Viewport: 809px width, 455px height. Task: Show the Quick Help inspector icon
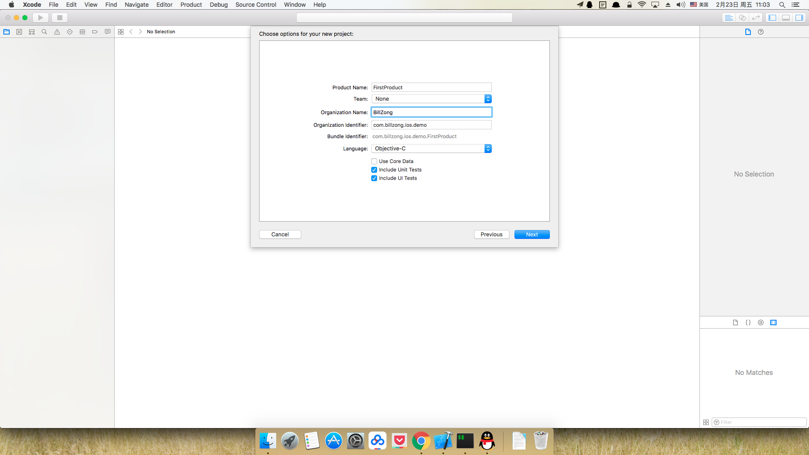click(x=761, y=32)
